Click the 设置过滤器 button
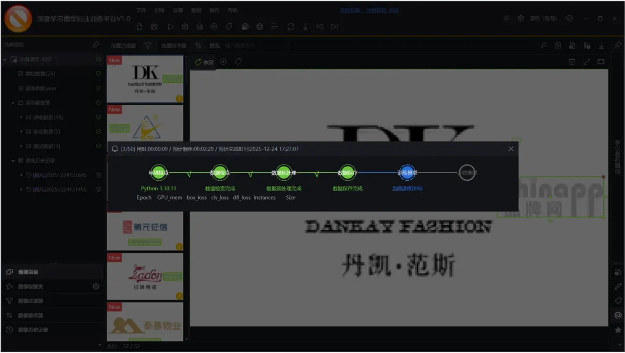This screenshot has width=625, height=353. 123,46
